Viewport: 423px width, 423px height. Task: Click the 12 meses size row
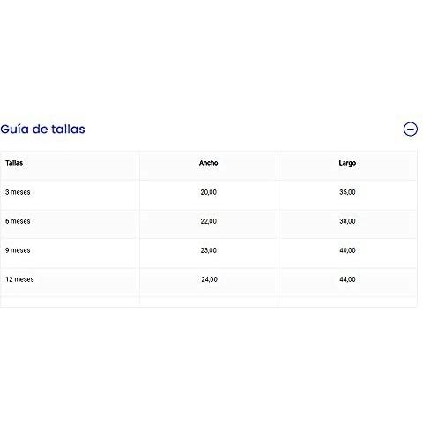point(209,279)
